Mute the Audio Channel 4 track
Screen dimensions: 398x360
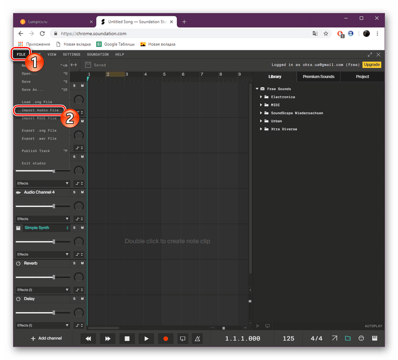(x=82, y=192)
